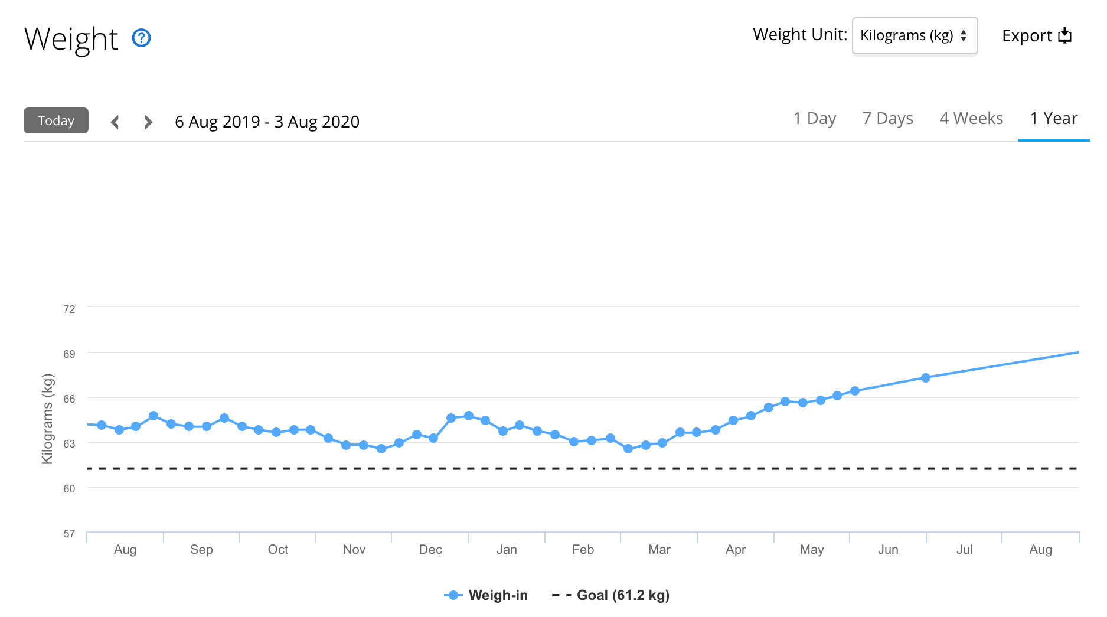Select the 4 Weeks tab
The height and width of the screenshot is (617, 1107).
click(x=971, y=119)
